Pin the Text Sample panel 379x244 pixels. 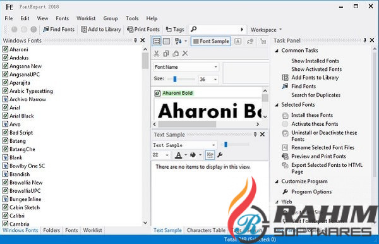(255, 134)
